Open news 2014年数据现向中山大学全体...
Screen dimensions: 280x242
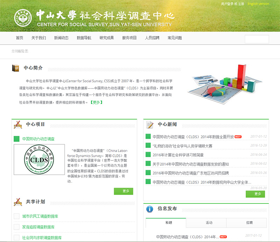coord(202,182)
